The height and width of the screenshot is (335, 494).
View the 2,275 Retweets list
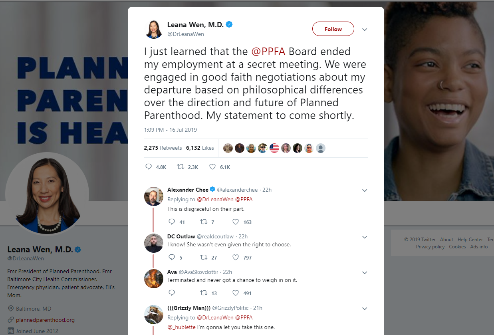163,148
